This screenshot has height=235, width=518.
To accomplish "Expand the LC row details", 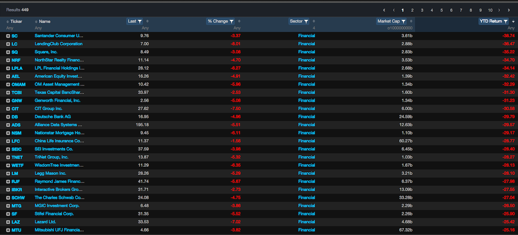I will point(8,44).
